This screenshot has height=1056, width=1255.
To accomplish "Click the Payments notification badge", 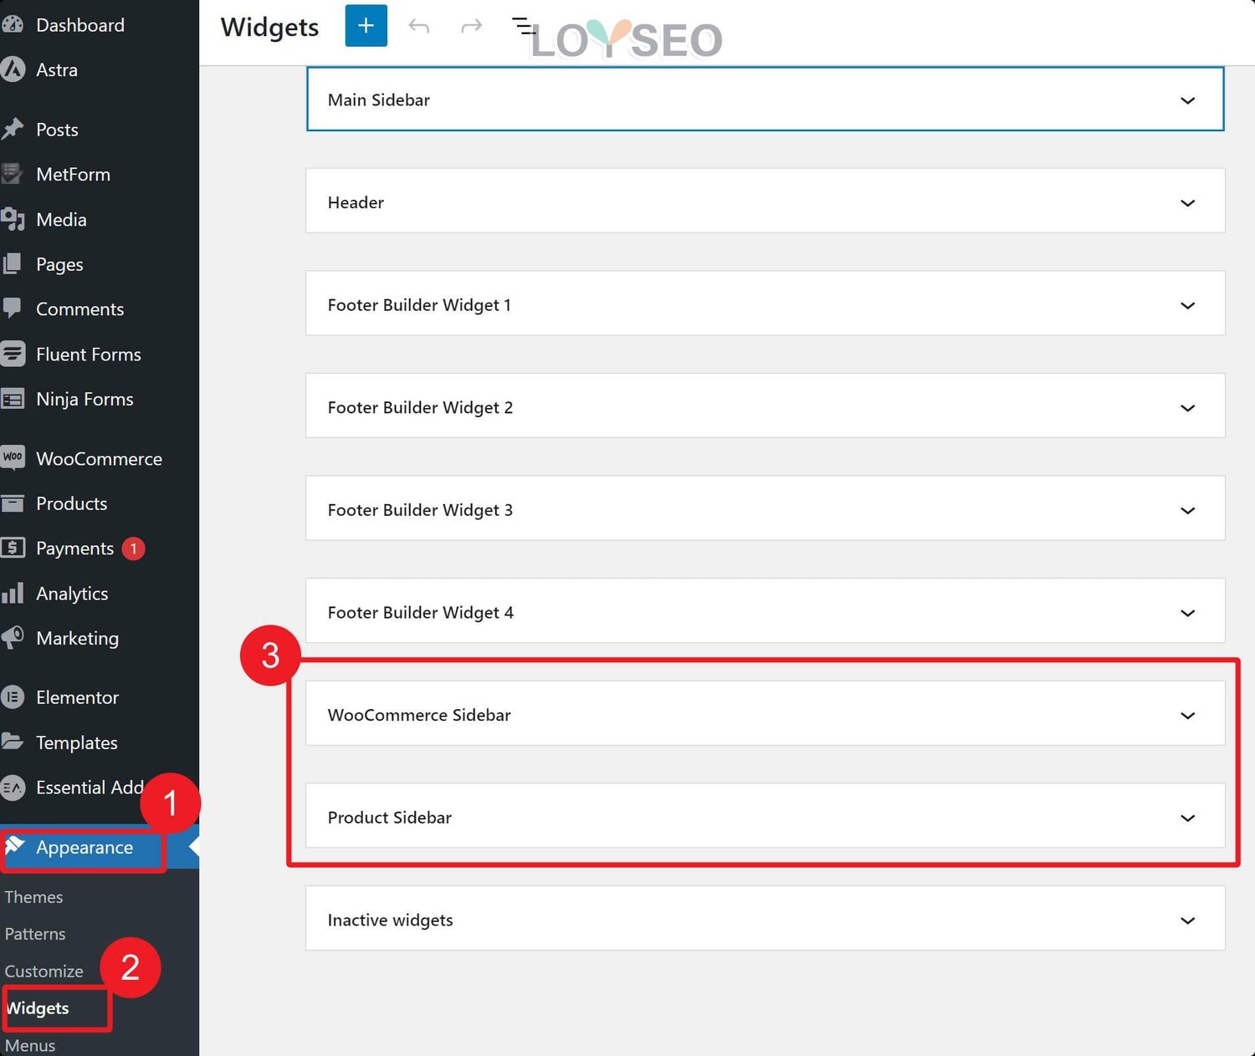I will click(133, 548).
